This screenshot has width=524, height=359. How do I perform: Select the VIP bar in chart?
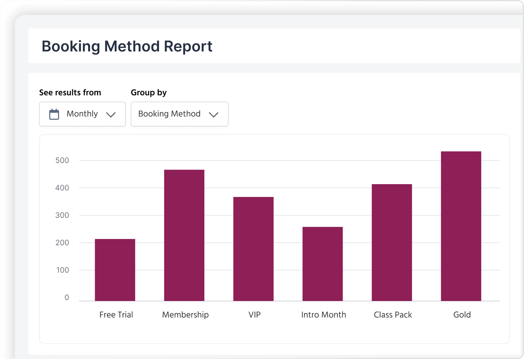[x=253, y=249]
